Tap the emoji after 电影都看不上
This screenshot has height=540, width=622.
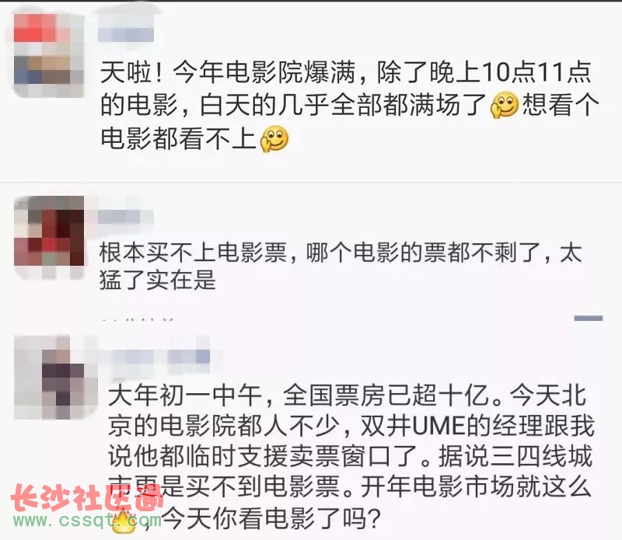click(x=274, y=139)
